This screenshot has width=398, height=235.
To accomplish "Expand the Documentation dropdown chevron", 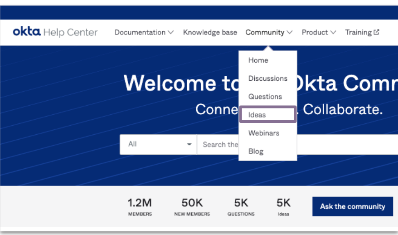I will coord(171,33).
